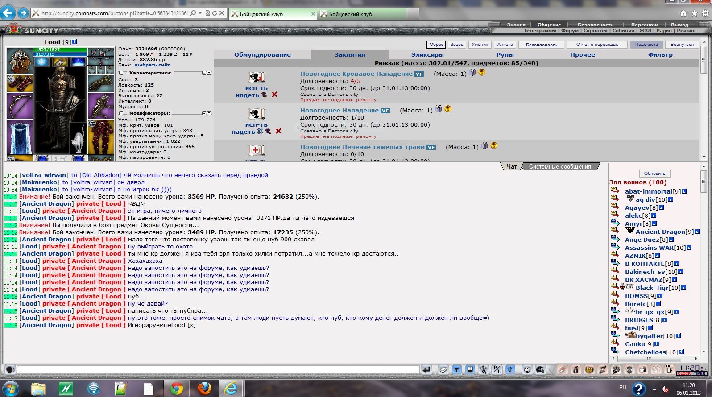Switch to the Руны tab

tap(505, 55)
